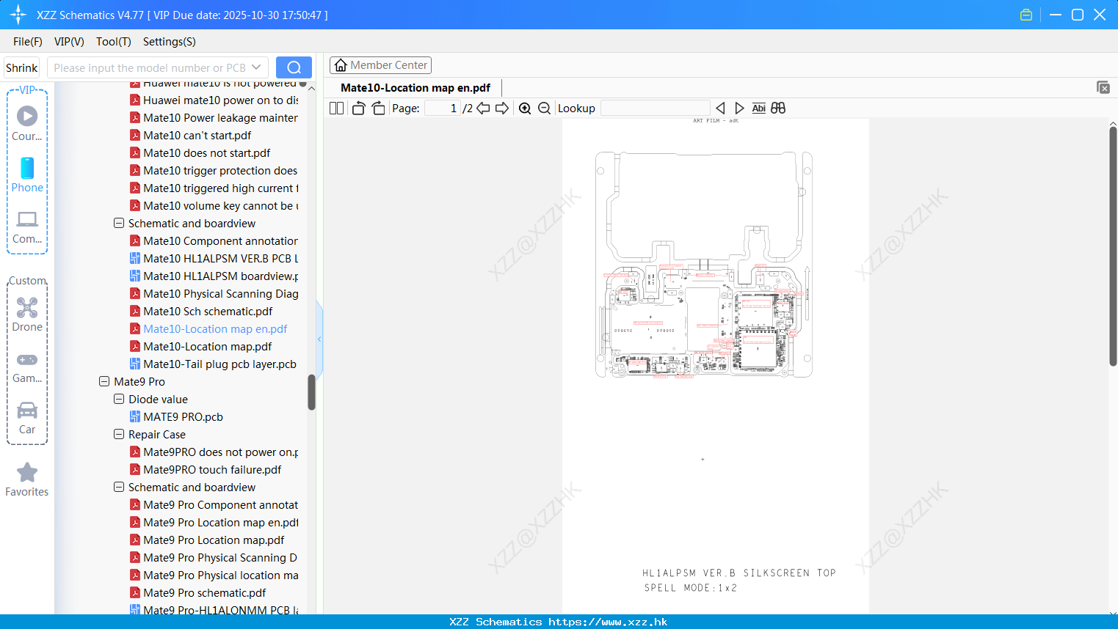Open the VIP(V) menu
This screenshot has height=629, width=1118.
point(69,42)
